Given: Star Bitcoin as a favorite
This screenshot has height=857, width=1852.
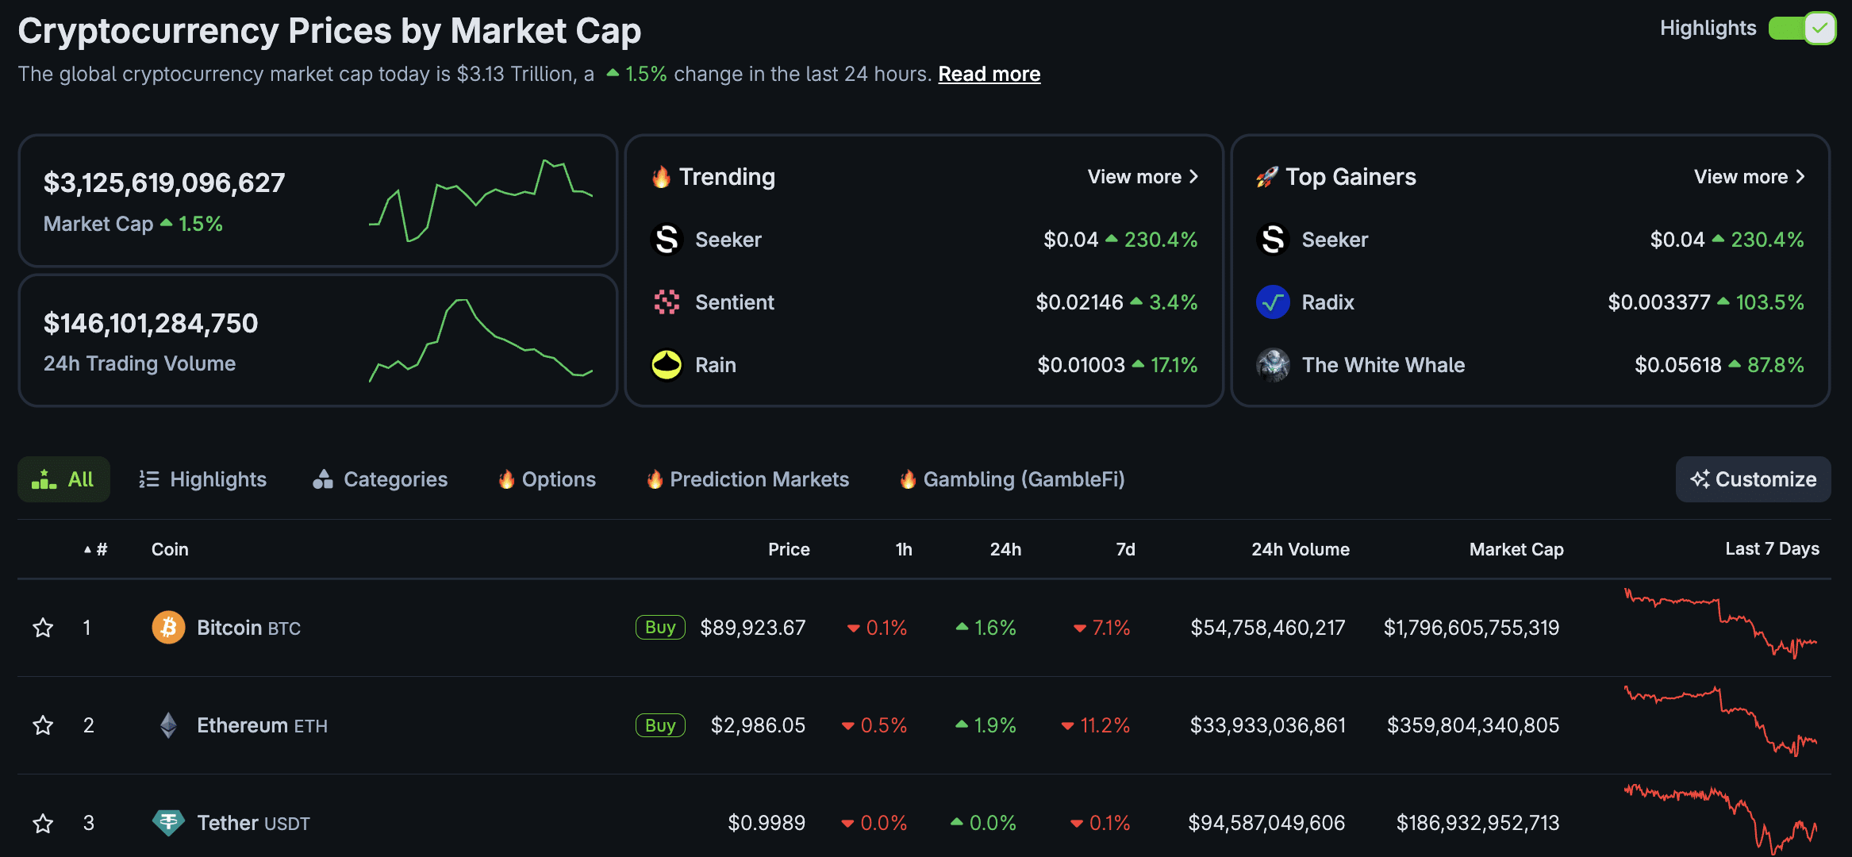Looking at the screenshot, I should (x=43, y=628).
